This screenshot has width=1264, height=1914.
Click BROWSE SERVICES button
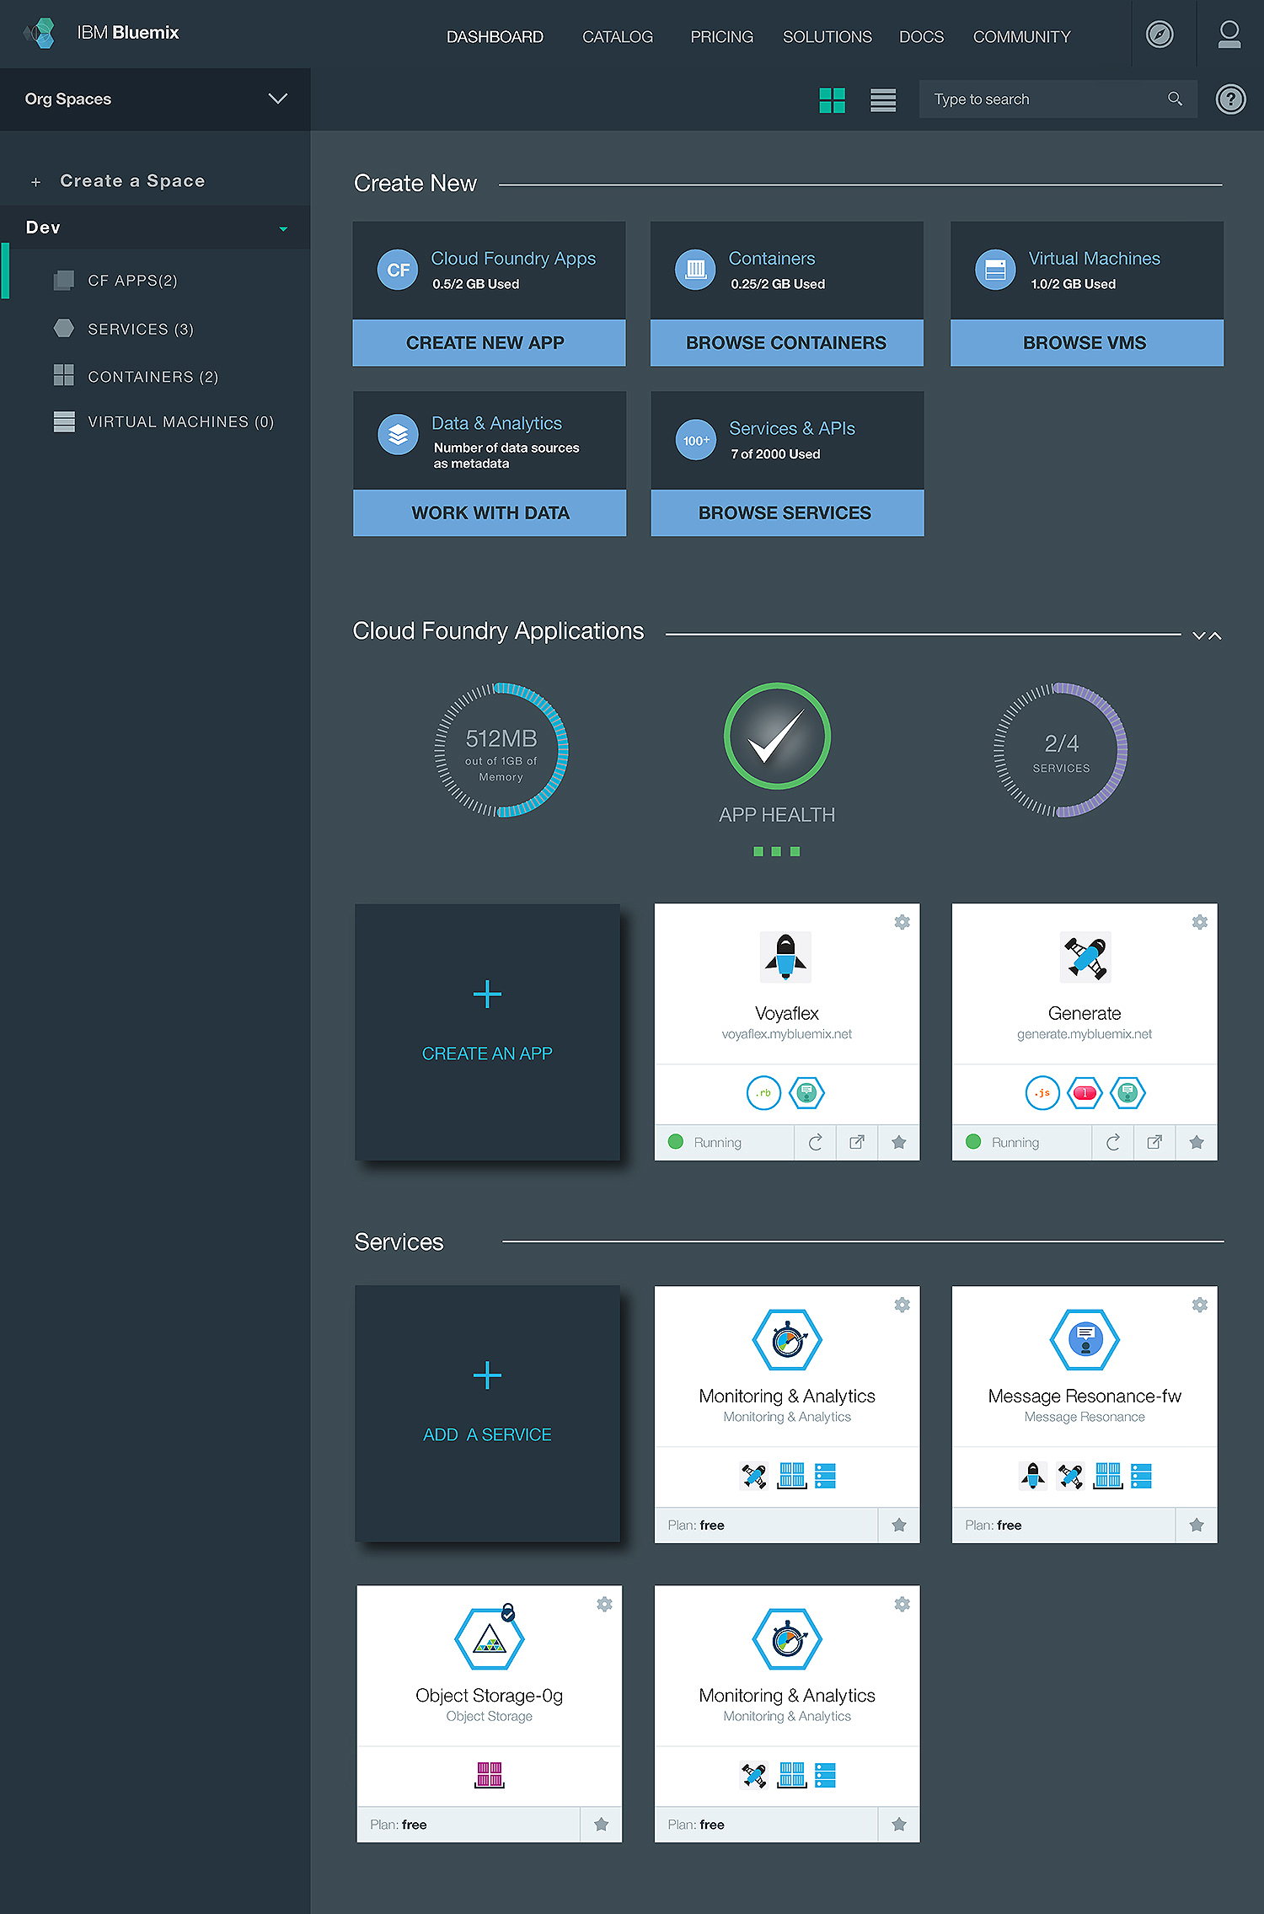787,513
